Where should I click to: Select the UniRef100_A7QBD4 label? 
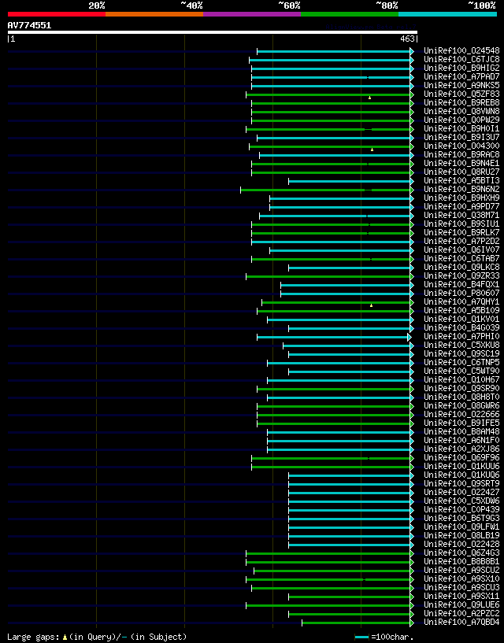coord(461,622)
